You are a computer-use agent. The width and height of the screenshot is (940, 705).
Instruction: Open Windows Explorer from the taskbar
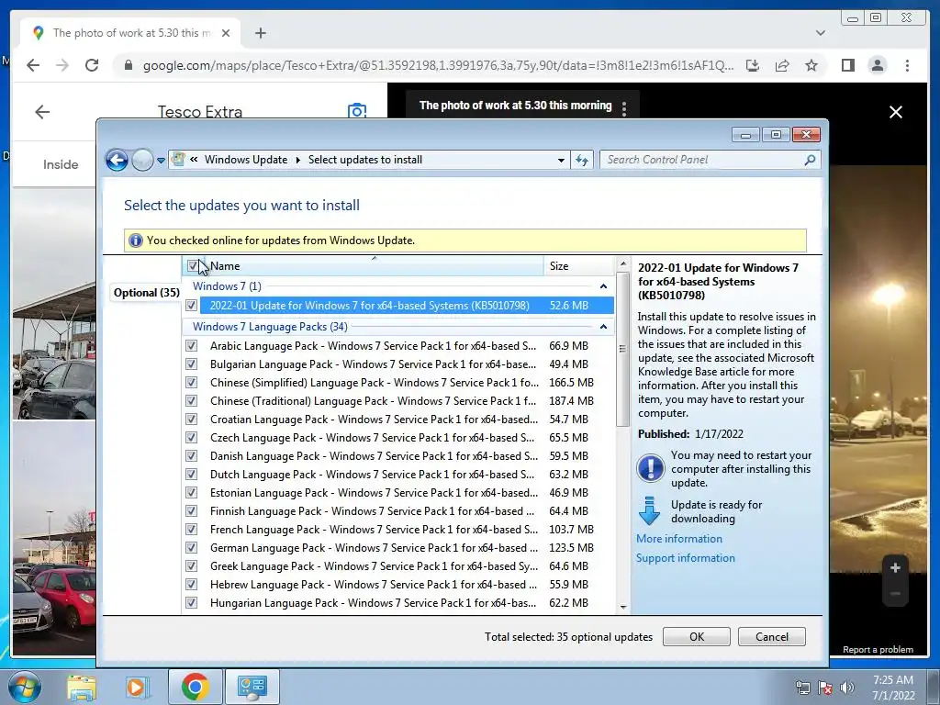click(82, 687)
